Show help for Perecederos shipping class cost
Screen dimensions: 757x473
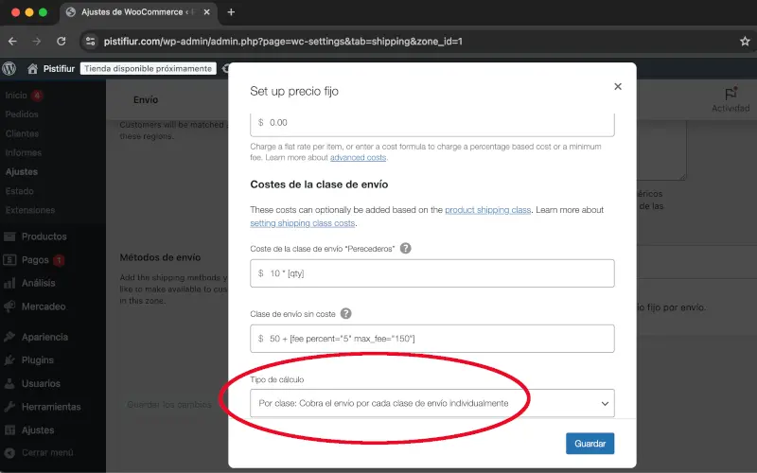[406, 248]
